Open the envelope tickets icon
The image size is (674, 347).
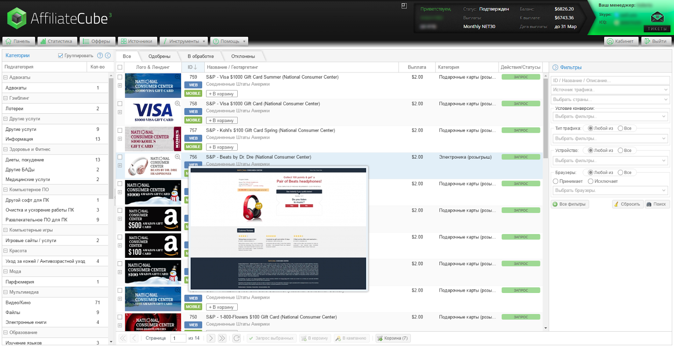[657, 18]
